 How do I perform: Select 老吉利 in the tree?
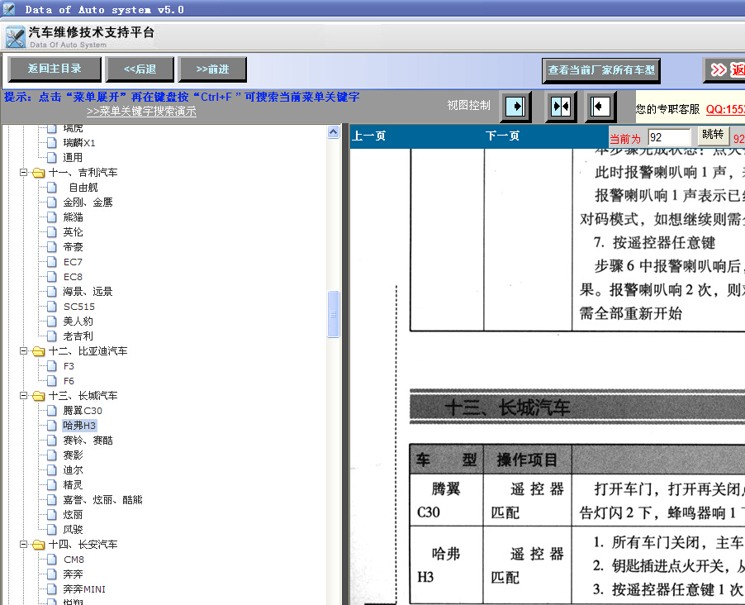[x=78, y=336]
